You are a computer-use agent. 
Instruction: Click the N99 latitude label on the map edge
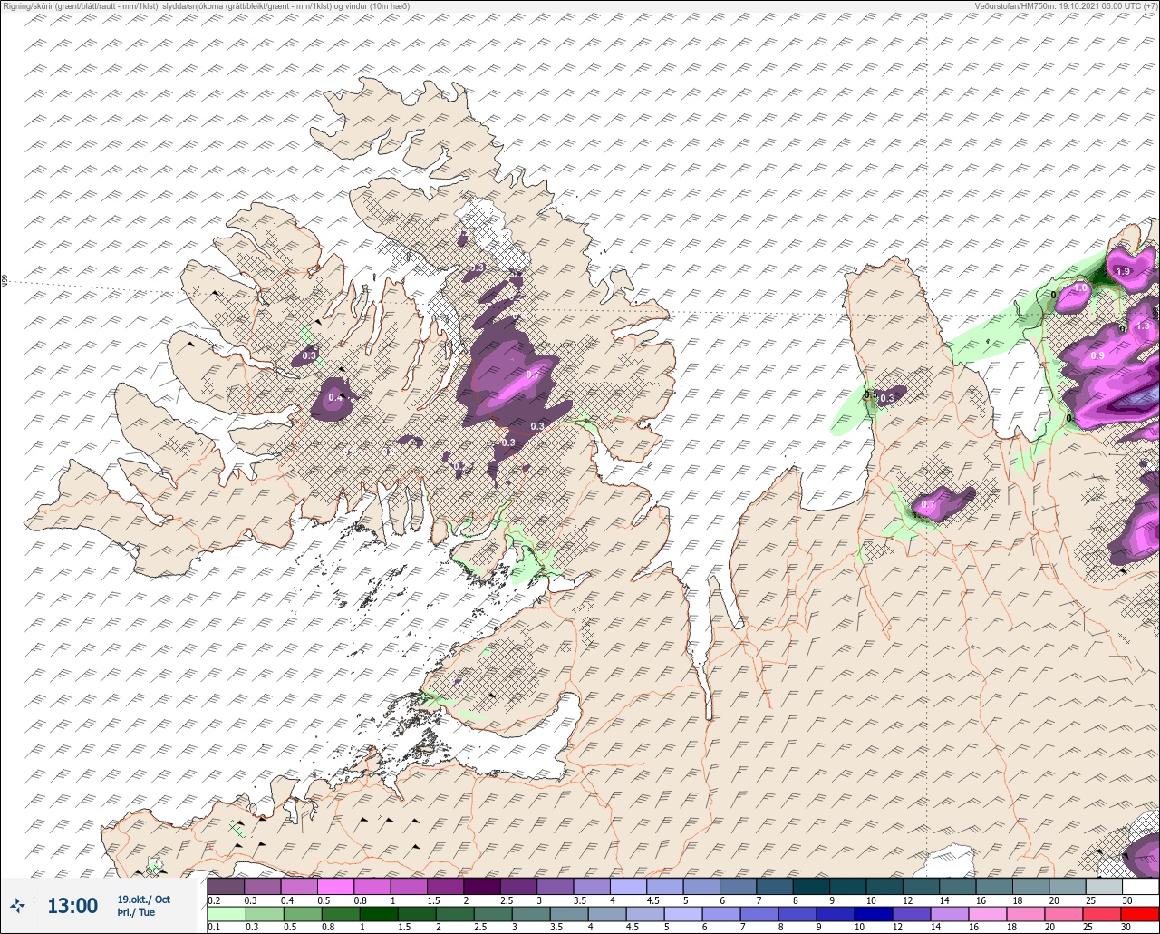coord(5,282)
